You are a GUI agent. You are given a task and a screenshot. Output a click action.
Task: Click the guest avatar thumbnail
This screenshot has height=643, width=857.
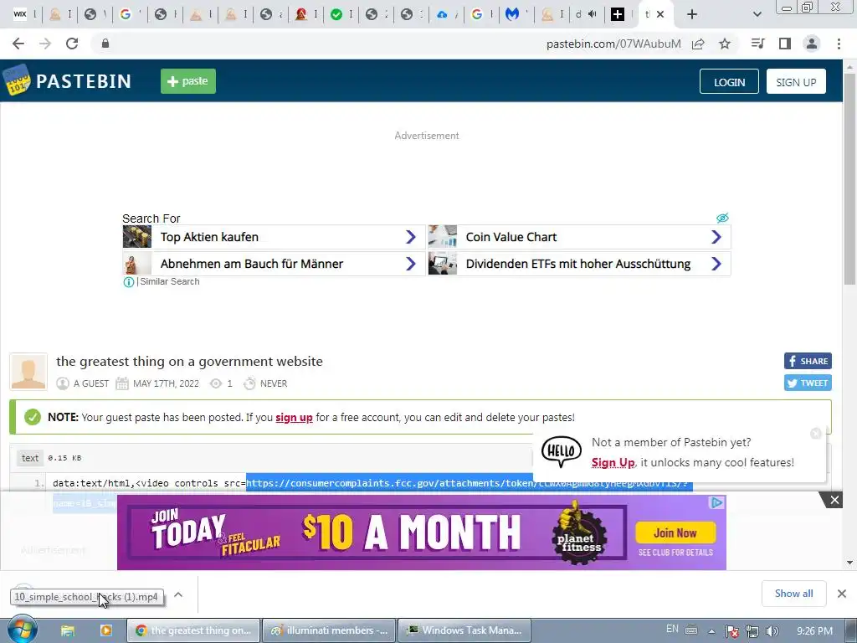click(x=28, y=371)
